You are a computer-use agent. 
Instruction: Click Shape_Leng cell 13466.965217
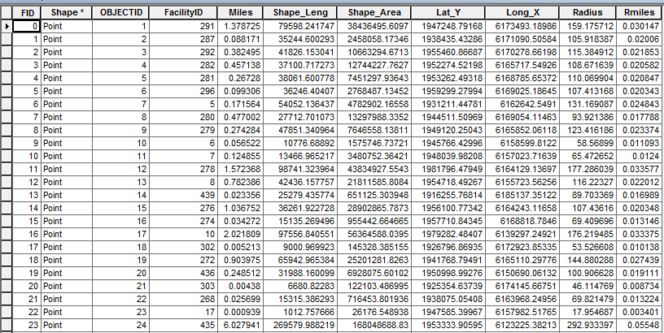pyautogui.click(x=299, y=157)
